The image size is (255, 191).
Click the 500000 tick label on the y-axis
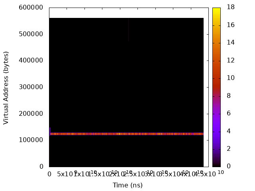click(x=31, y=34)
